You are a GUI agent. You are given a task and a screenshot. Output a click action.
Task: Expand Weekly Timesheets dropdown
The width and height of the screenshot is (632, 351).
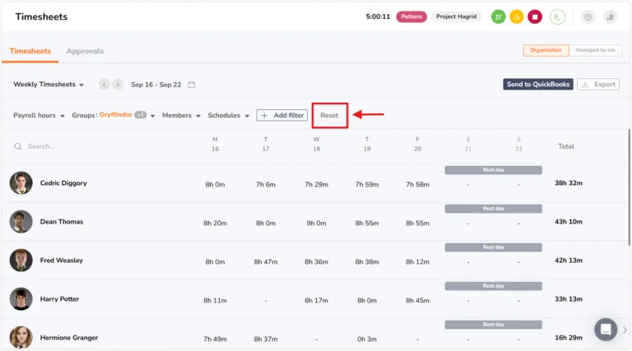(49, 85)
